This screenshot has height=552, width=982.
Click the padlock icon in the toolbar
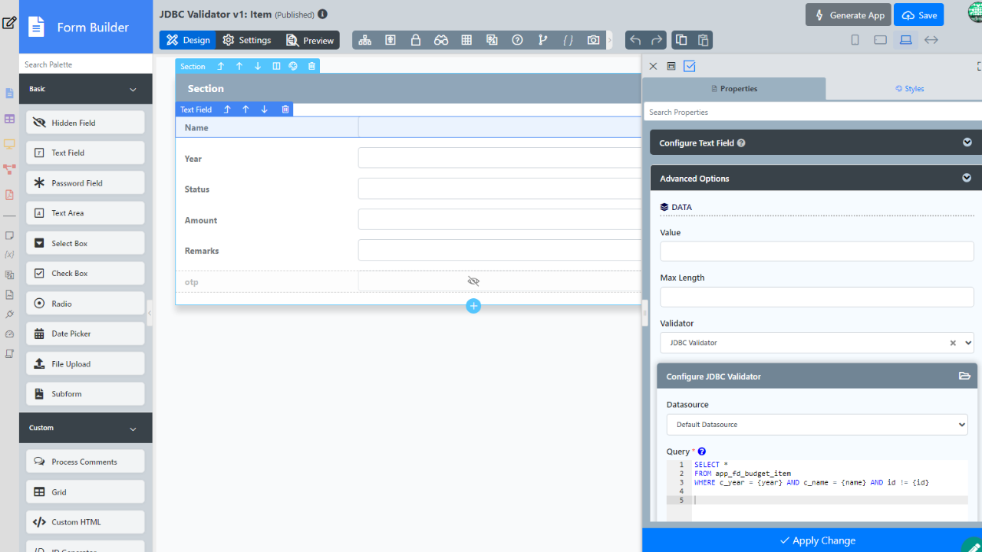click(415, 40)
